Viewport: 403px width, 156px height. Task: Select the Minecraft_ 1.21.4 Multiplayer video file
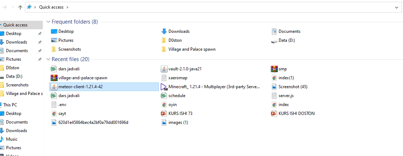click(x=210, y=87)
